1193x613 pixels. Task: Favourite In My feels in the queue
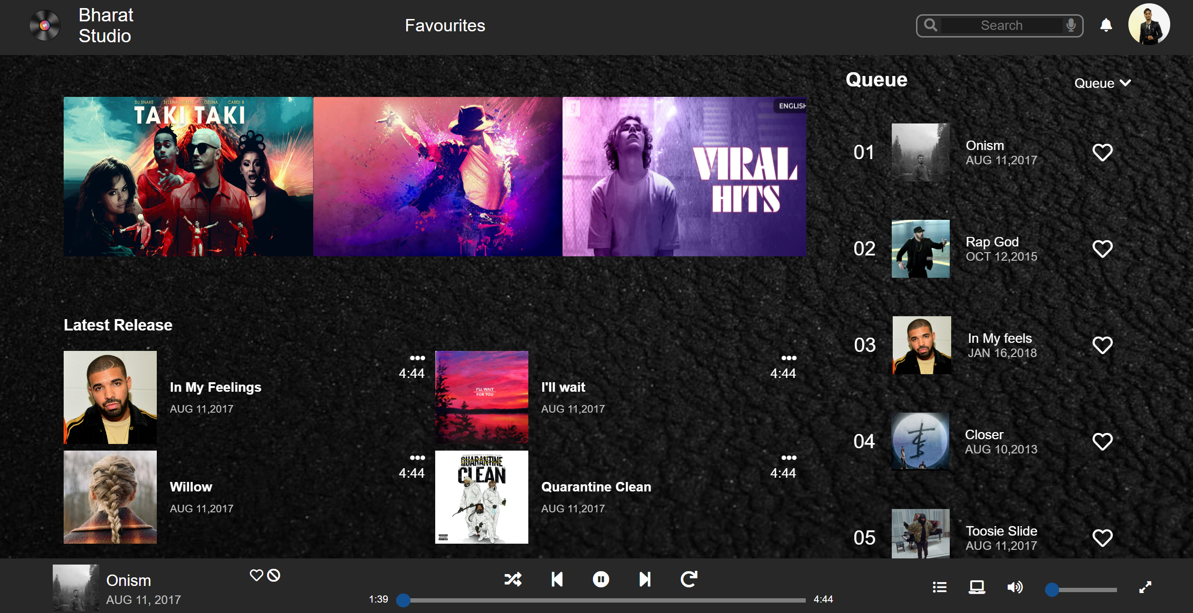click(x=1102, y=345)
